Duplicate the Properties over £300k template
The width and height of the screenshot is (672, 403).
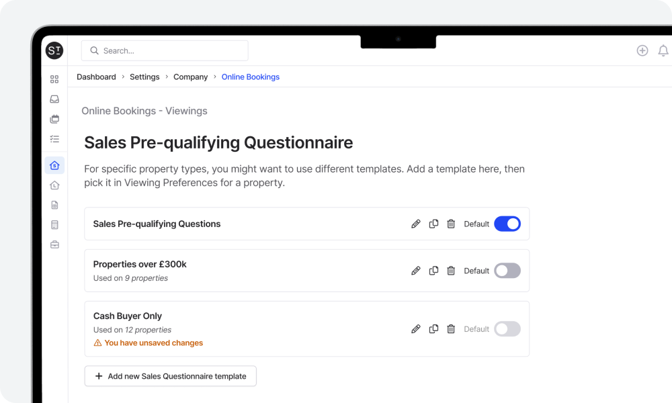tap(433, 271)
